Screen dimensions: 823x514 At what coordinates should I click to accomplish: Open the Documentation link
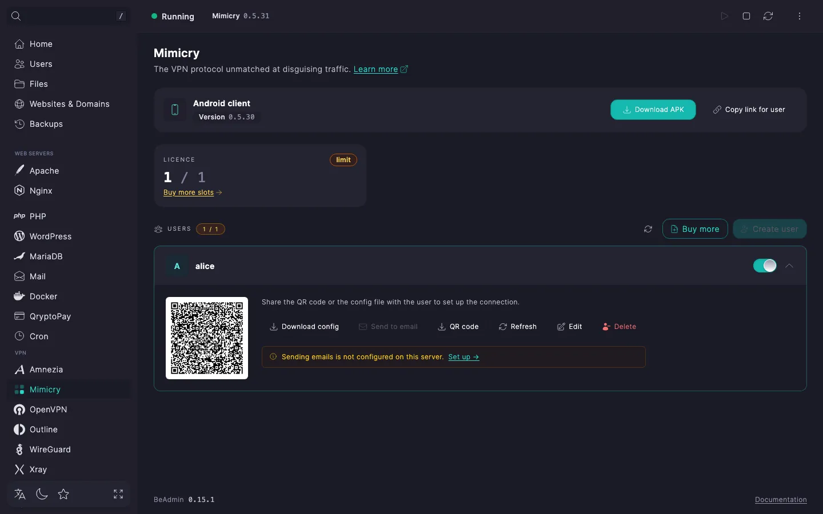point(781,500)
